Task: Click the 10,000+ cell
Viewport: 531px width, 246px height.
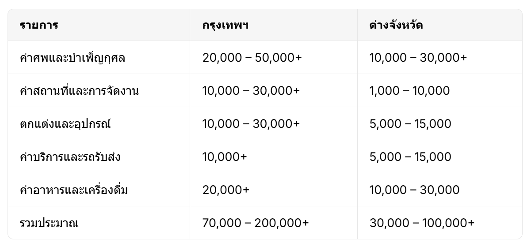Action: pos(225,157)
